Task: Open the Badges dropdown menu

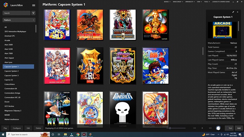Action: coord(167,2)
